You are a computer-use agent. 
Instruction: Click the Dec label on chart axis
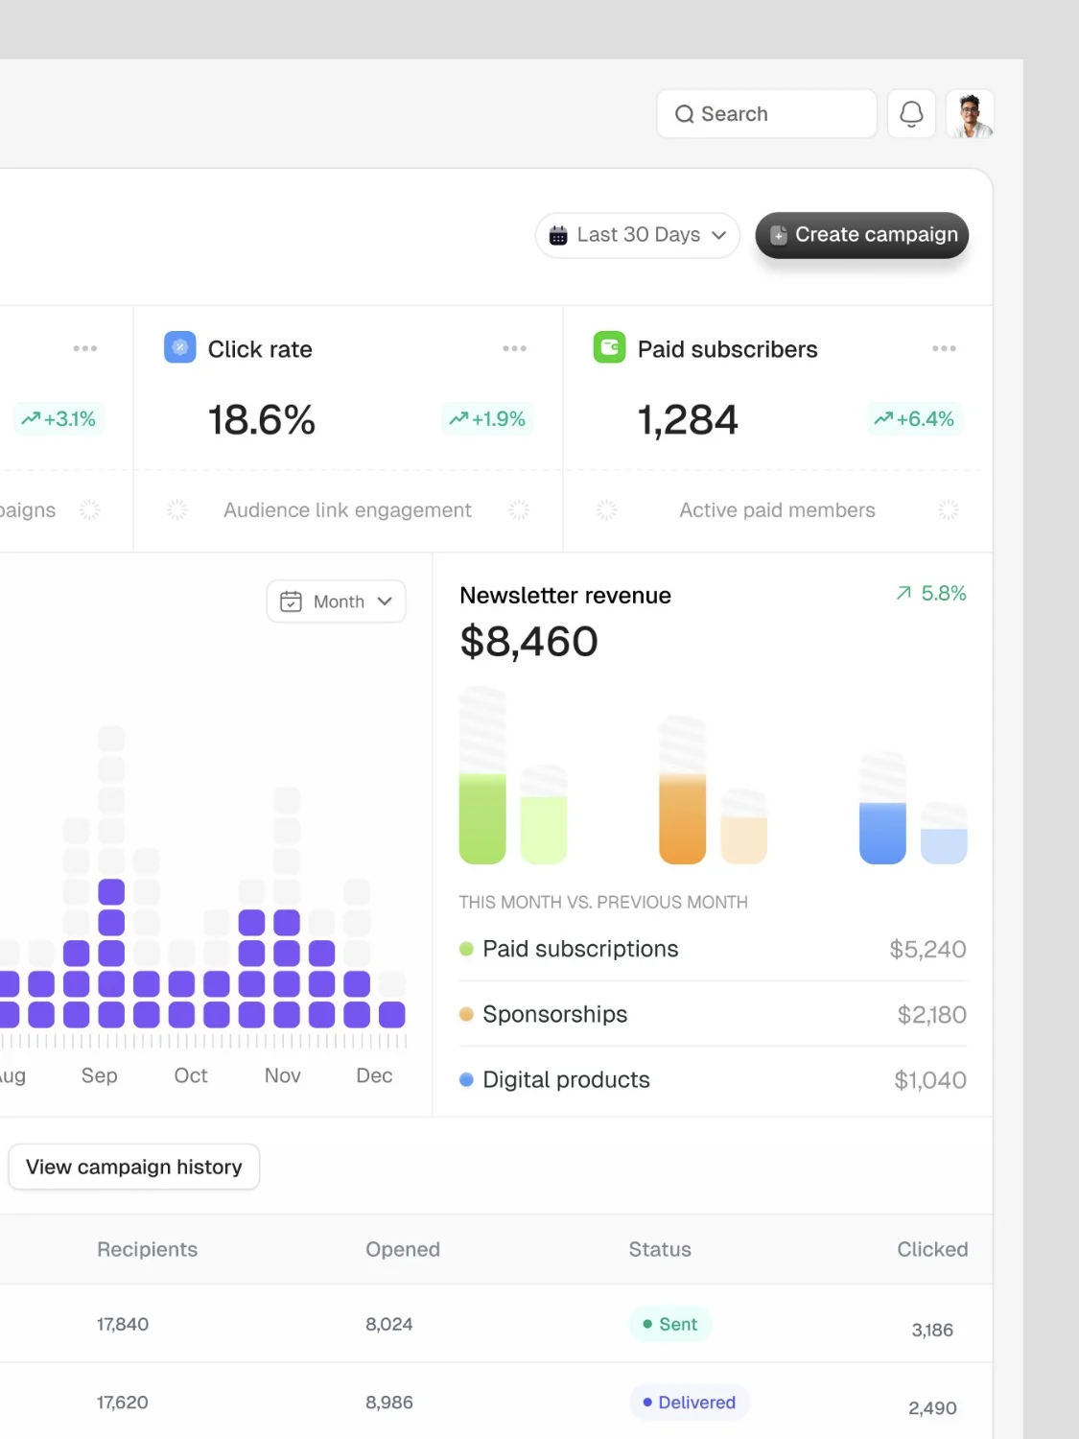click(374, 1075)
